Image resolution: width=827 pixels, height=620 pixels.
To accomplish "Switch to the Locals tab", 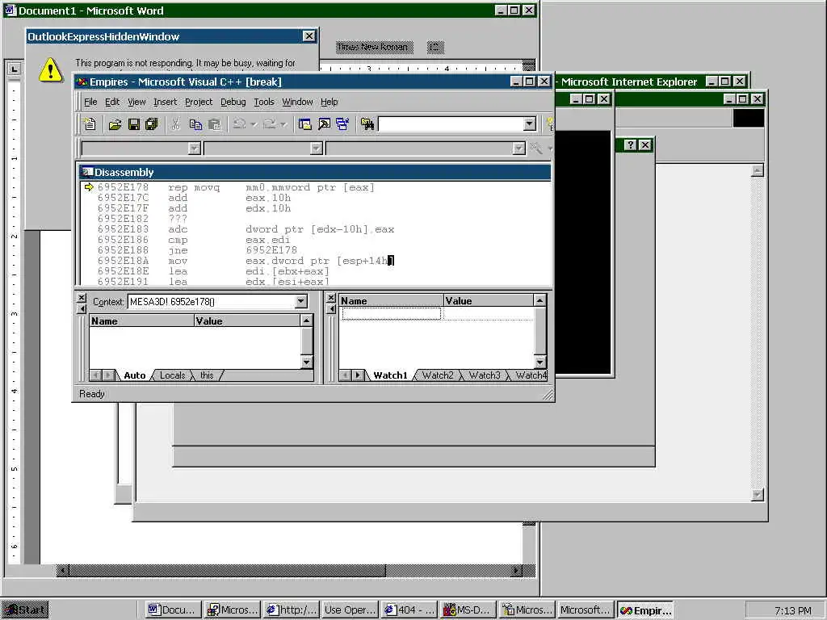I will (x=173, y=375).
